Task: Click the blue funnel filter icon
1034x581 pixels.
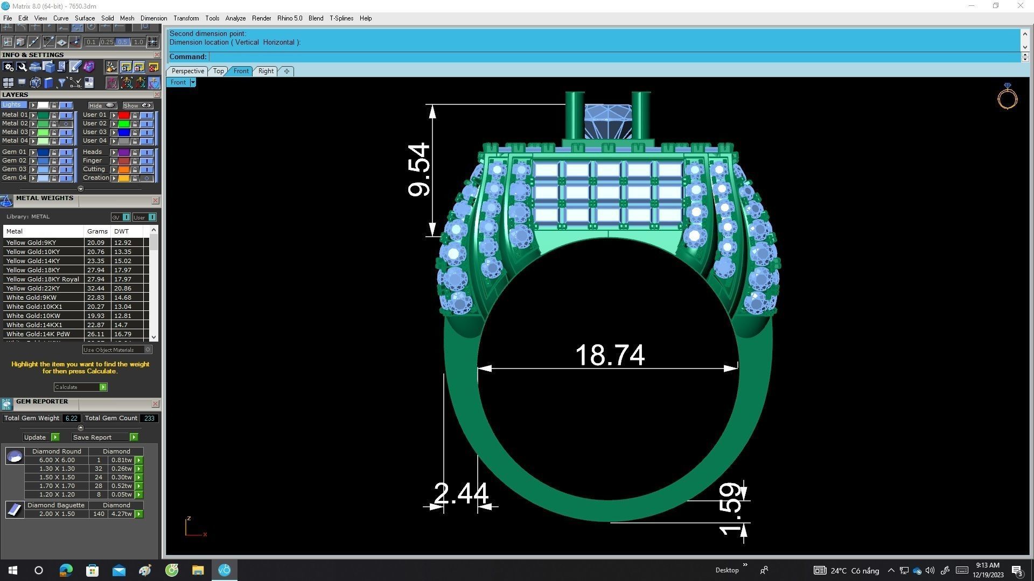Action: [61, 83]
